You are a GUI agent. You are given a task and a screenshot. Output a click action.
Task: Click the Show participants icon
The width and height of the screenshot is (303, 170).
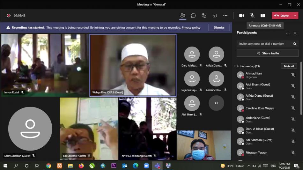183,16
